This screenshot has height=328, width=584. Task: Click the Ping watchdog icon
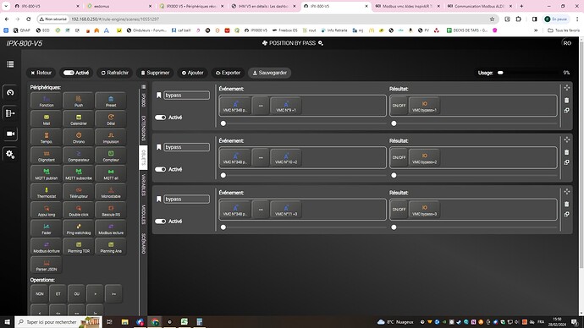[79, 229]
